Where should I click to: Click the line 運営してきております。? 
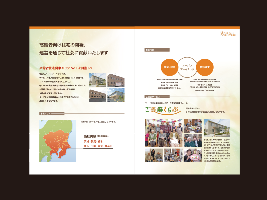49,101
